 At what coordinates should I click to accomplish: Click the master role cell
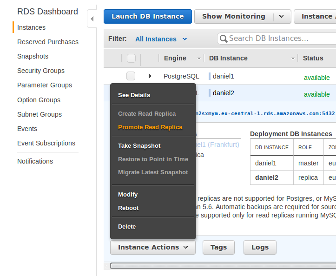click(309, 163)
